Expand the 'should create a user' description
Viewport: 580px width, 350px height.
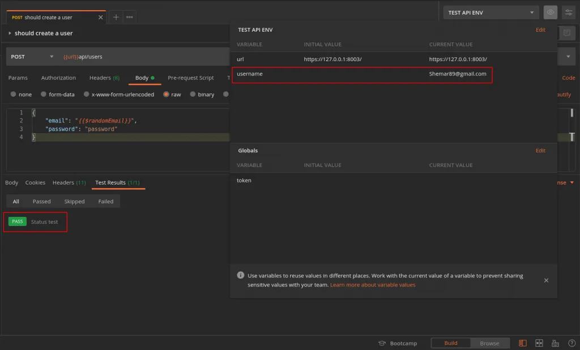pyautogui.click(x=10, y=33)
